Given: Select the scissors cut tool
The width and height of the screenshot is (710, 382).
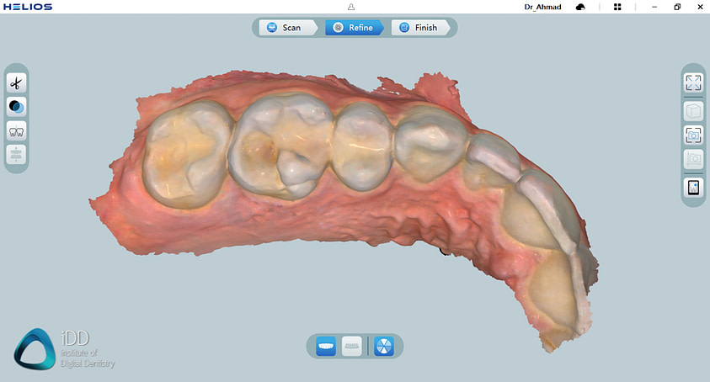Looking at the screenshot, I should click(x=17, y=82).
